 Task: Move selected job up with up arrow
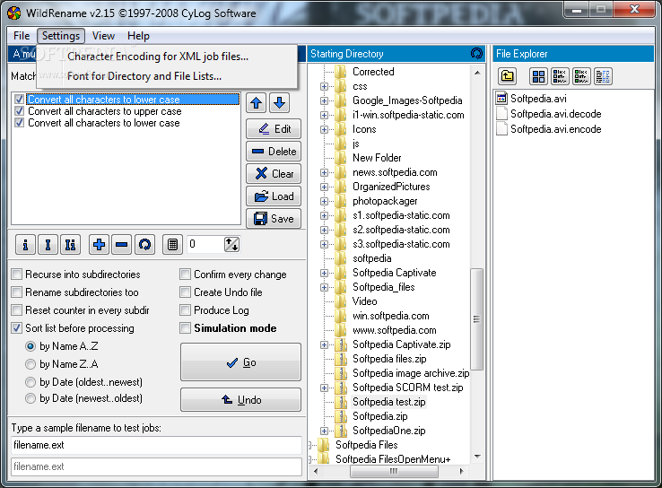point(256,103)
